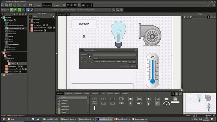Switch to the Отладка tab

pyautogui.click(x=56, y=5)
